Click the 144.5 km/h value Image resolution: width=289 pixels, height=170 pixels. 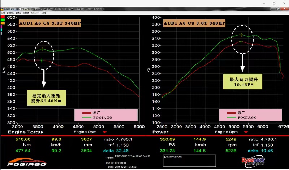tap(200, 151)
